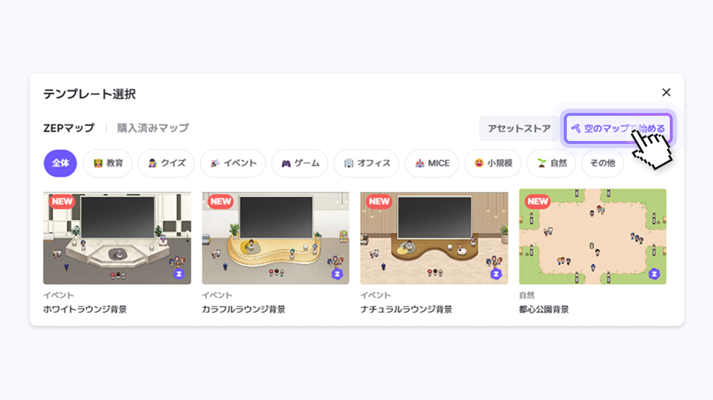
Task: Pick the ナチュラルラウンジ背景 template thumbnail
Action: click(434, 238)
